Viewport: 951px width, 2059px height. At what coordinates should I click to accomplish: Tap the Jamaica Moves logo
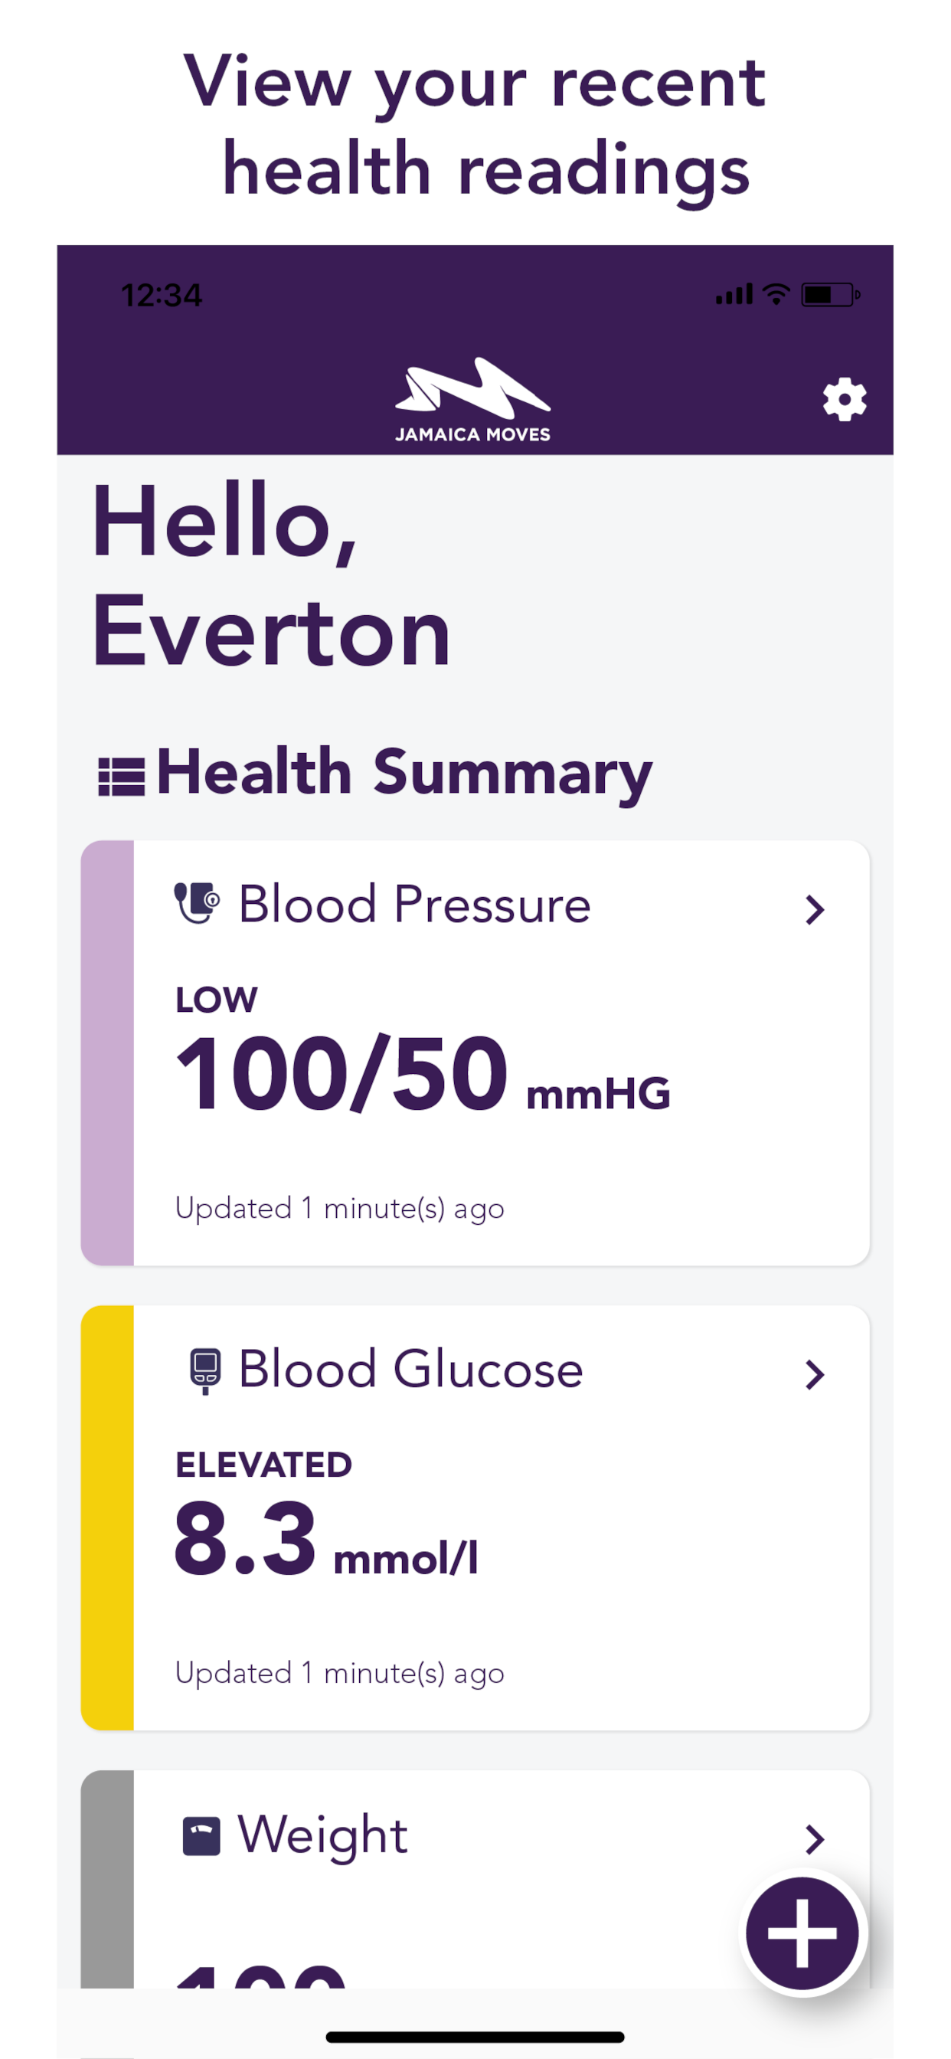pos(473,399)
